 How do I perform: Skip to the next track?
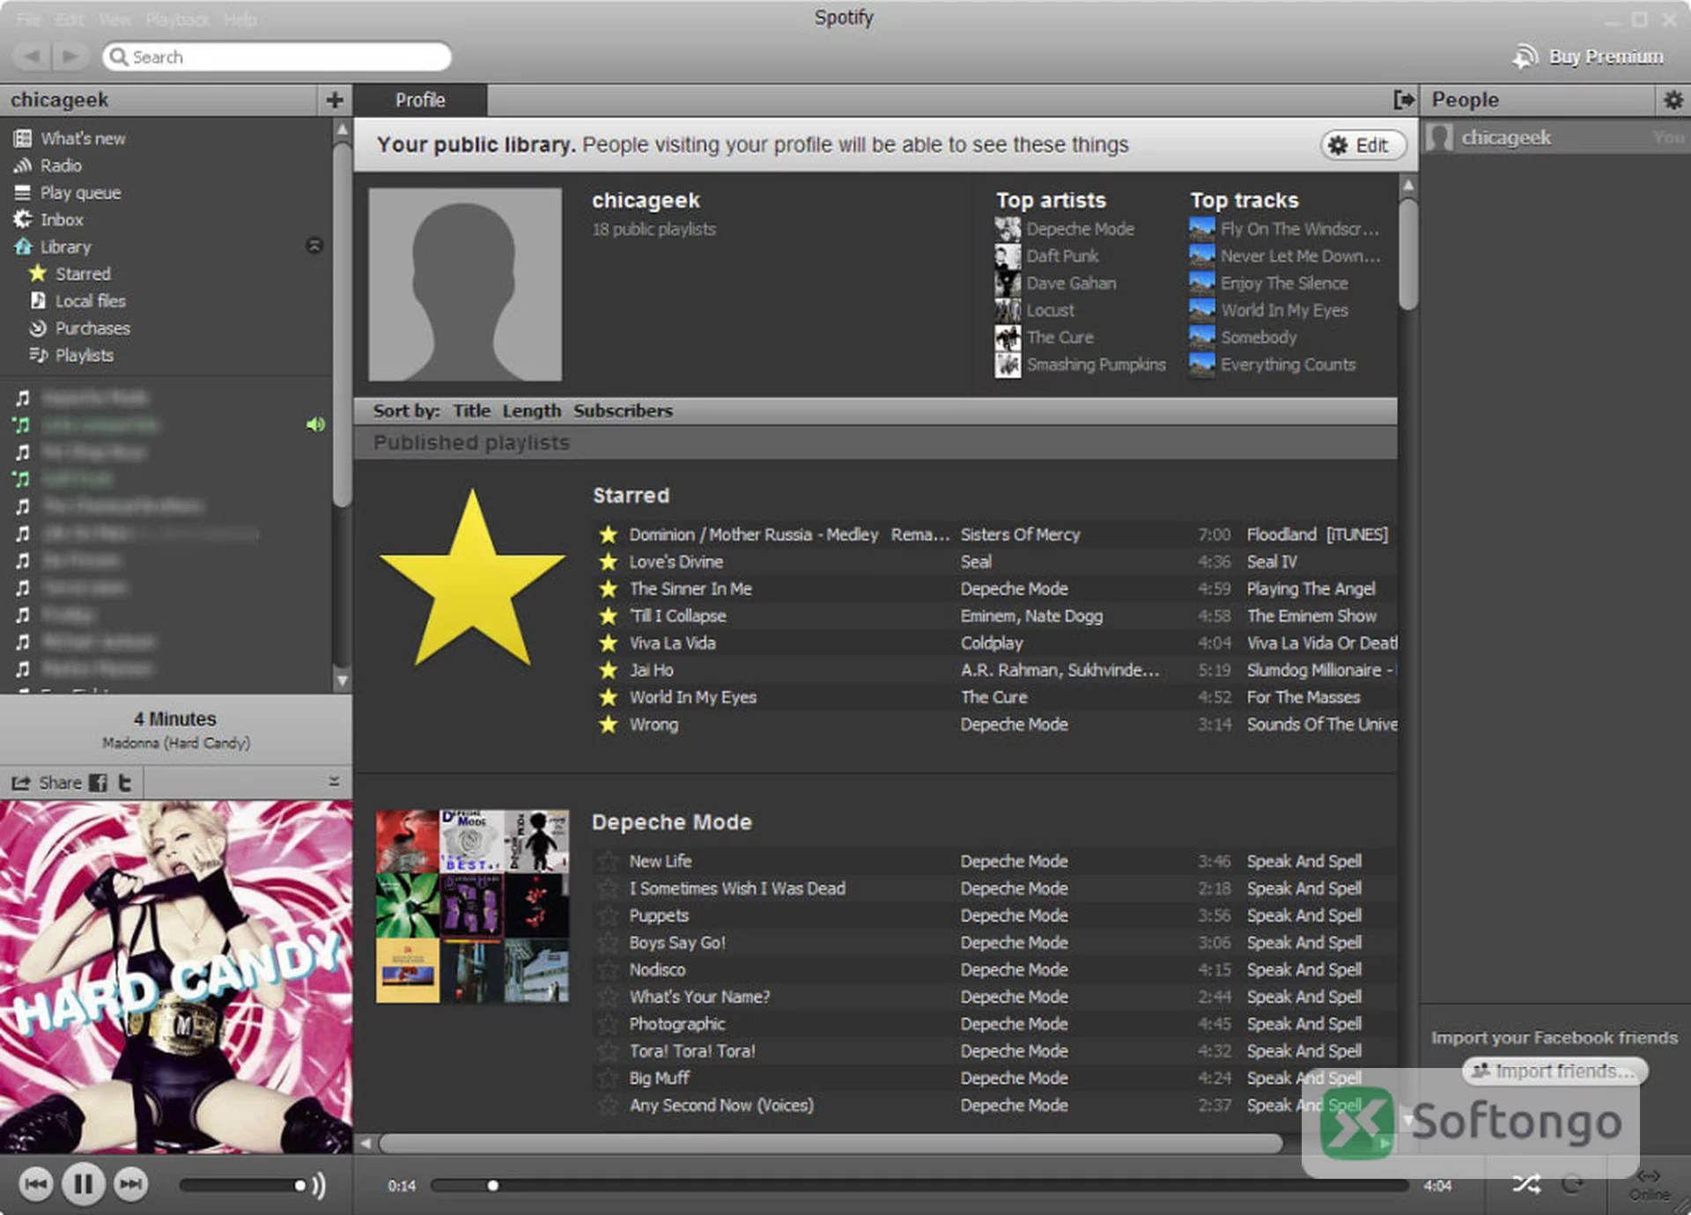pyautogui.click(x=131, y=1184)
